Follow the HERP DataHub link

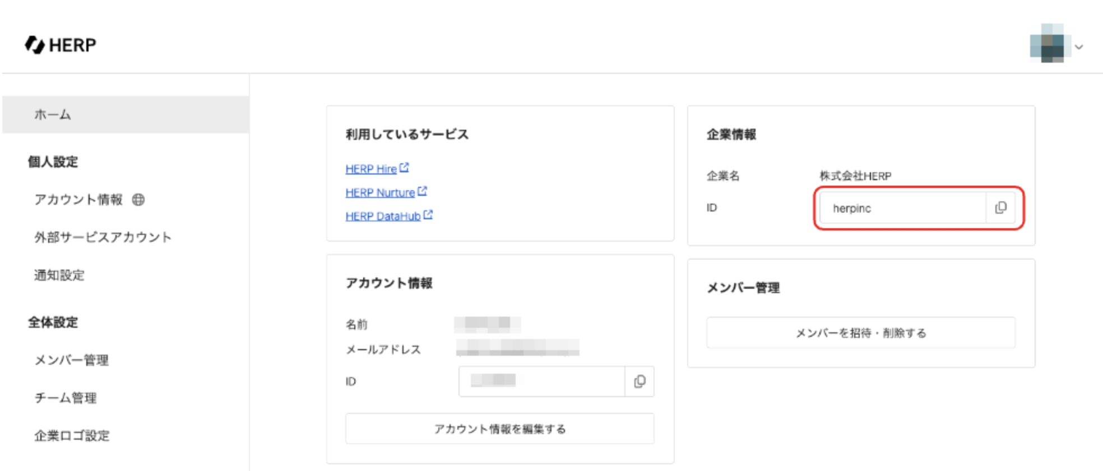[x=383, y=216]
